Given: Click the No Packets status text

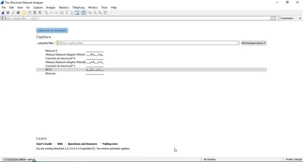Looking at the screenshot, I should (x=210, y=159).
